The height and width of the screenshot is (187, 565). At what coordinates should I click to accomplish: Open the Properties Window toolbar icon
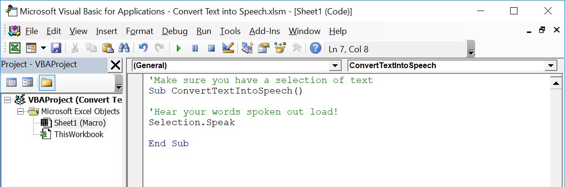coord(264,48)
